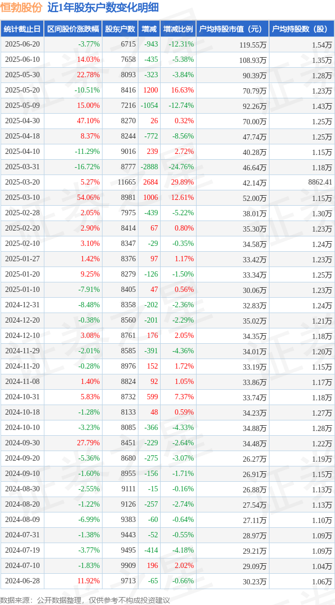
Task: Select the 2025-03-20 date row
Action: (x=22, y=182)
